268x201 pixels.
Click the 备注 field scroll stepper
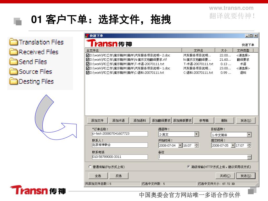point(249,157)
